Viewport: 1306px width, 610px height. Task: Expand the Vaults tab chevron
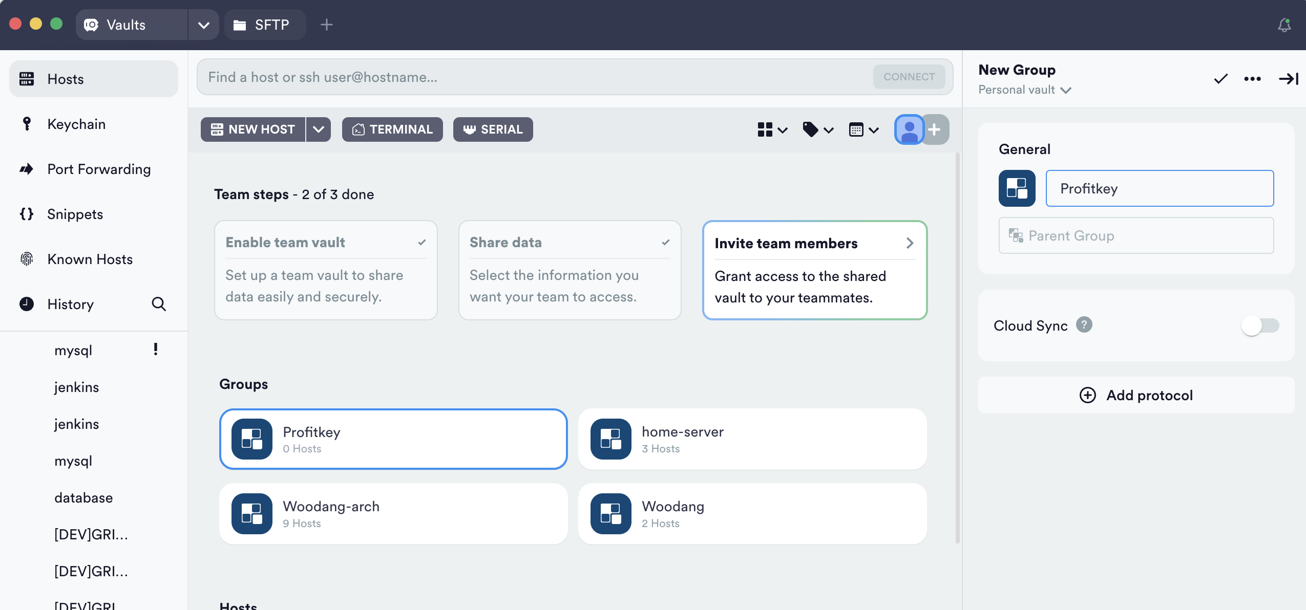pyautogui.click(x=204, y=24)
